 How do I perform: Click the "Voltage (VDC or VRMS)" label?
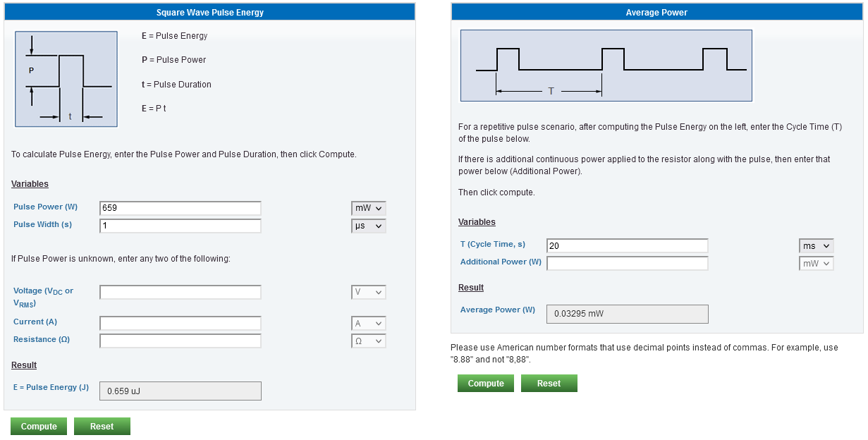pyautogui.click(x=44, y=298)
